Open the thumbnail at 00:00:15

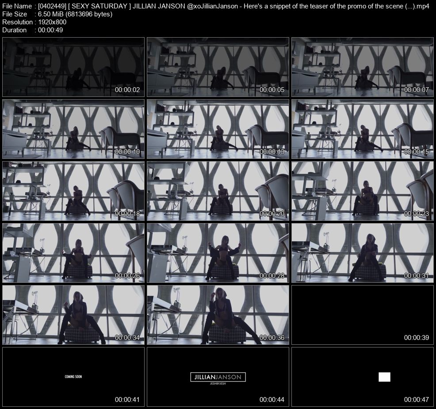click(x=362, y=129)
